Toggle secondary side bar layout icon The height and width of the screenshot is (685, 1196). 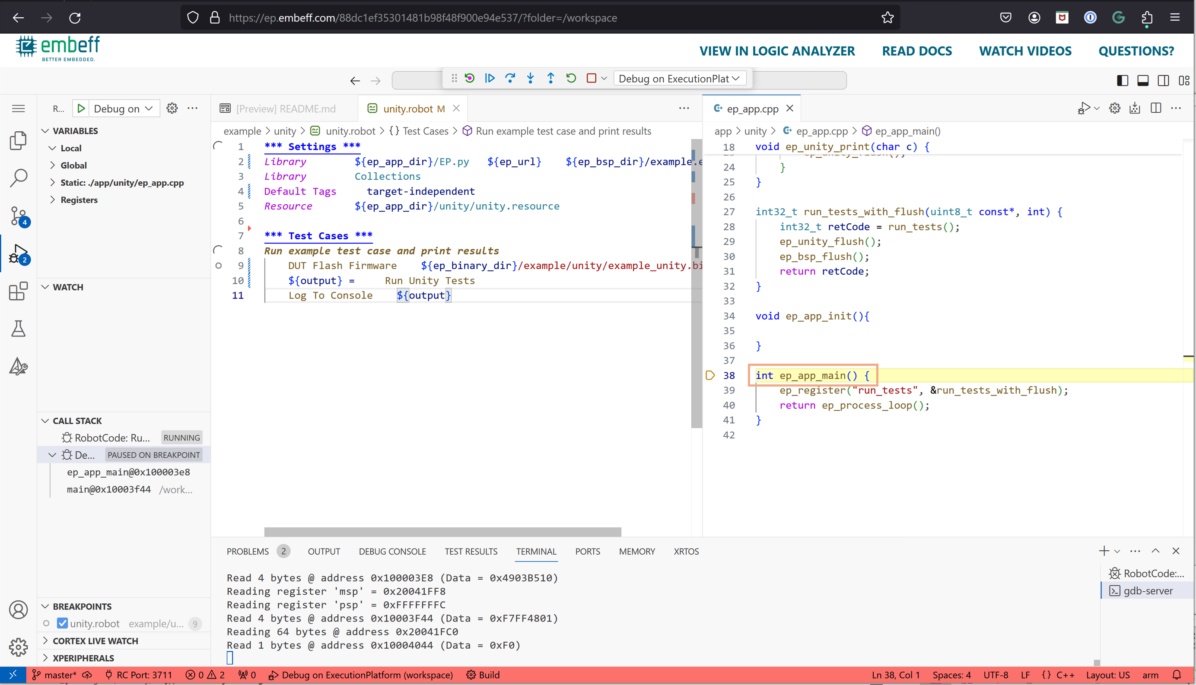click(1164, 80)
